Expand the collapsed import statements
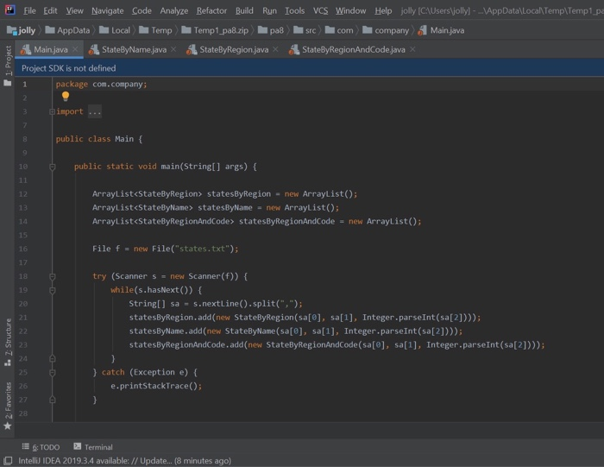 pyautogui.click(x=94, y=111)
